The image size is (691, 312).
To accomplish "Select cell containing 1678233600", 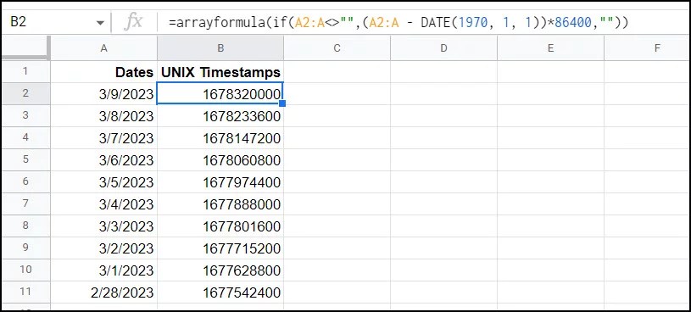I will pos(220,115).
